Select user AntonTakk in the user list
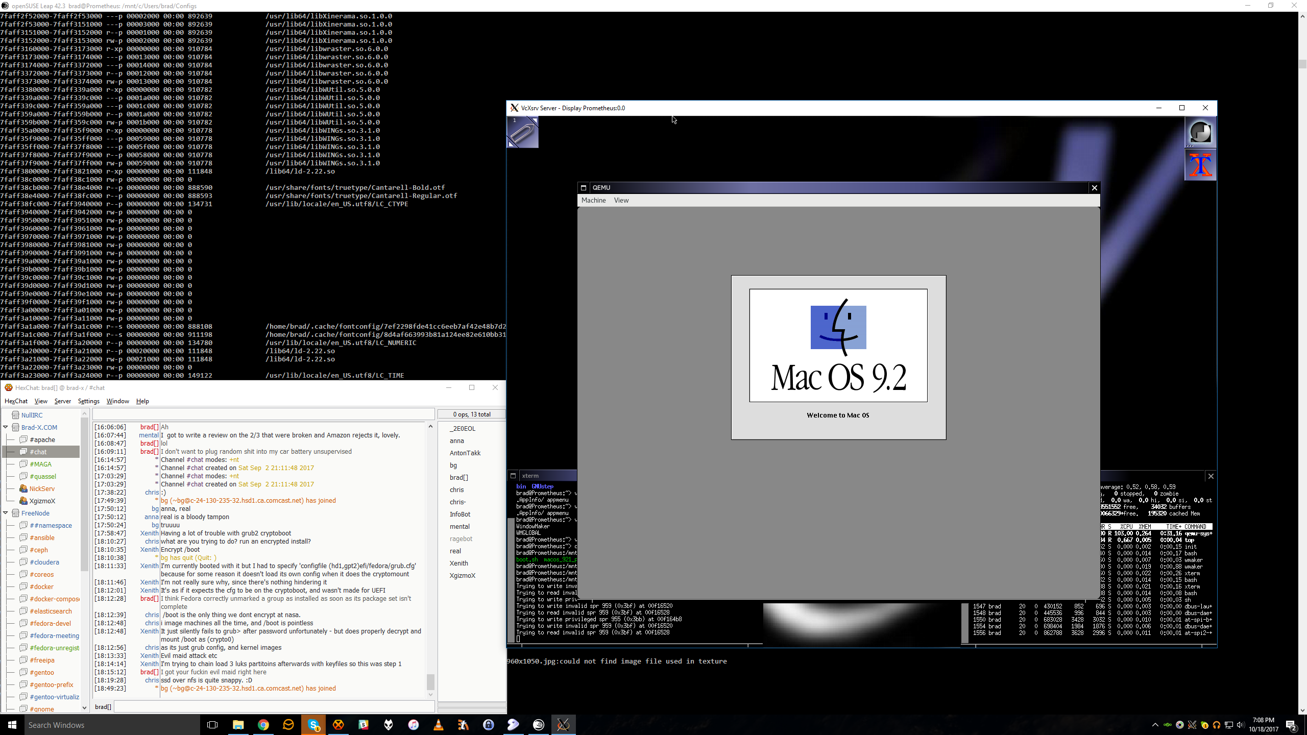This screenshot has height=735, width=1307. click(465, 453)
